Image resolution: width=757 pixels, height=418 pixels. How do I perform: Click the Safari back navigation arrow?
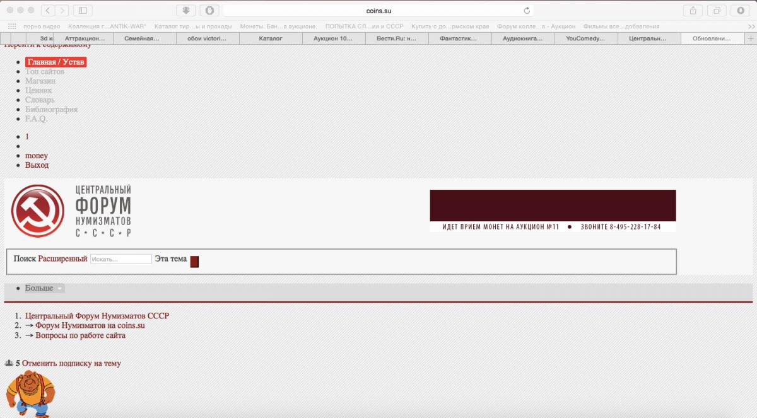49,11
